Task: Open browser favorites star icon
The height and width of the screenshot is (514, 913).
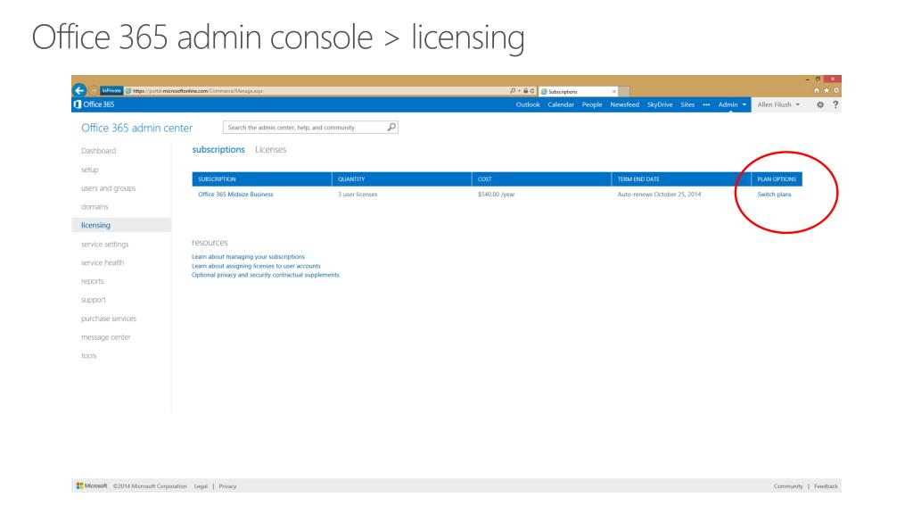Action: coord(827,91)
